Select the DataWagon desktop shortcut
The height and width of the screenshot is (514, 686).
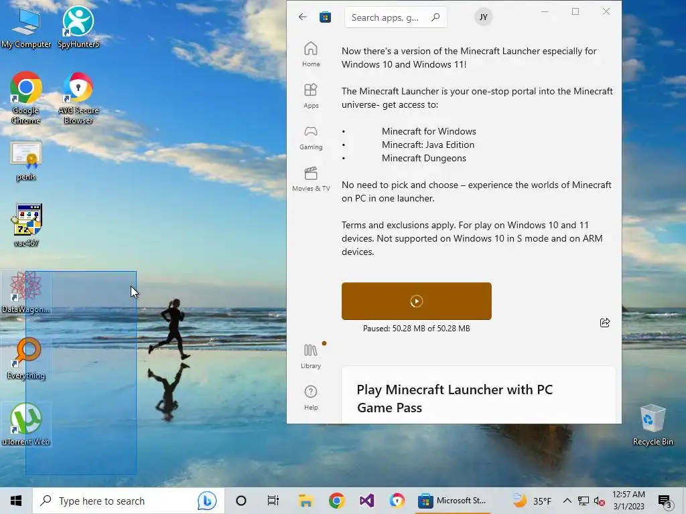pos(26,292)
